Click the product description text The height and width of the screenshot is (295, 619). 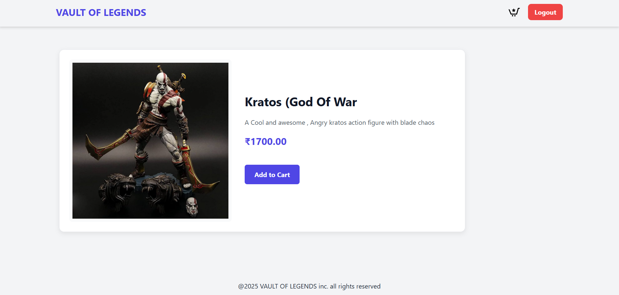tap(339, 122)
